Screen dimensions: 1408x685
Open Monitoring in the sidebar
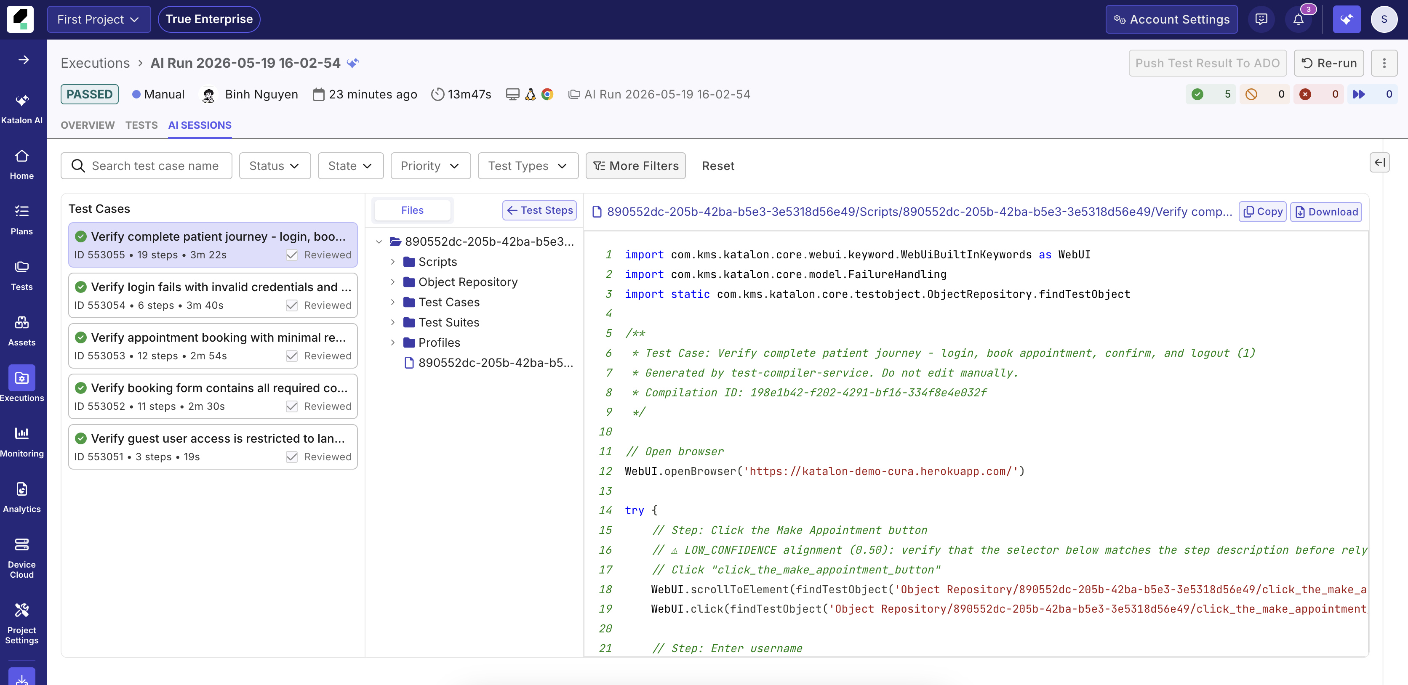pos(22,442)
